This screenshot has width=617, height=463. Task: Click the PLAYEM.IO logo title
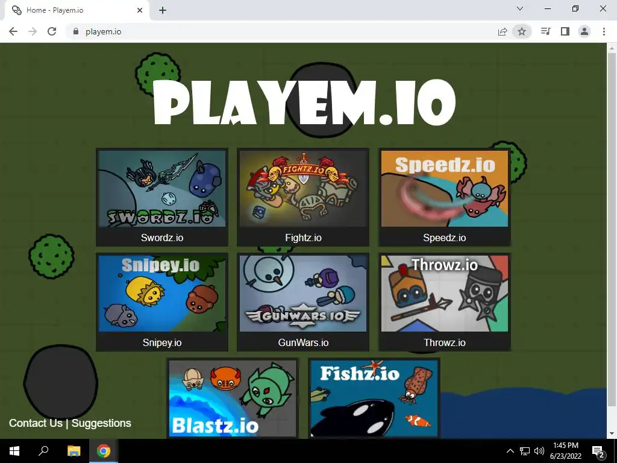pyautogui.click(x=304, y=102)
